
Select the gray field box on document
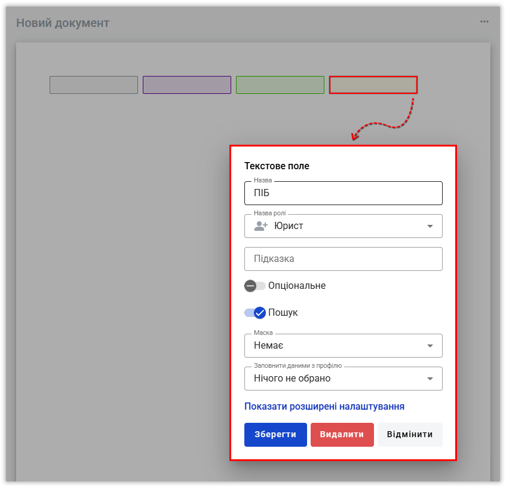[94, 85]
